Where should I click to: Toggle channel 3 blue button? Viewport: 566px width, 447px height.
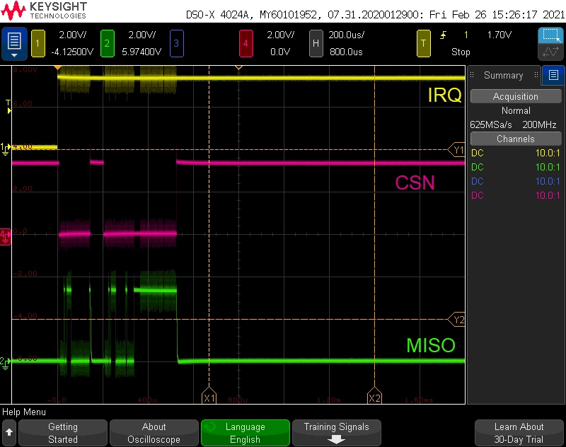point(176,44)
